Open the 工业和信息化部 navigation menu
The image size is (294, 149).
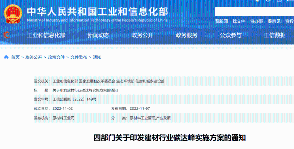tap(46, 35)
